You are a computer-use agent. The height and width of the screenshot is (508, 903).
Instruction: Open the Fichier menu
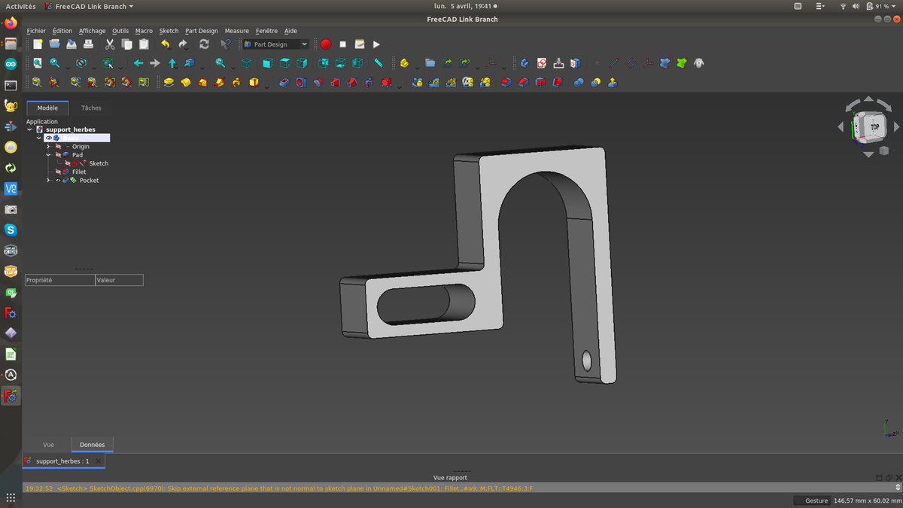(x=36, y=31)
